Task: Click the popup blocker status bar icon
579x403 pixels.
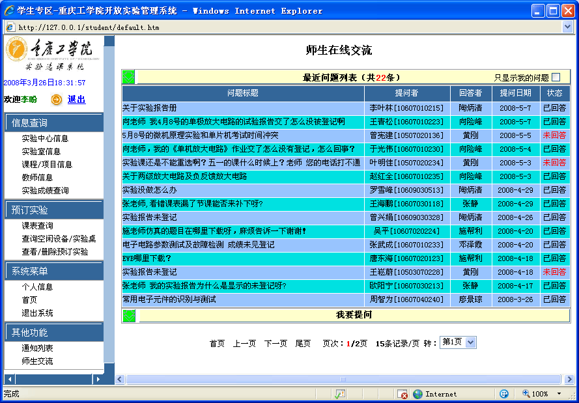Action: click(403, 394)
